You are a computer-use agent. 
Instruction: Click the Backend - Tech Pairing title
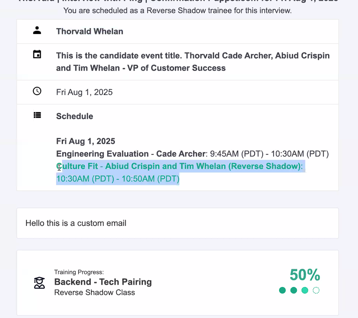[x=103, y=282]
